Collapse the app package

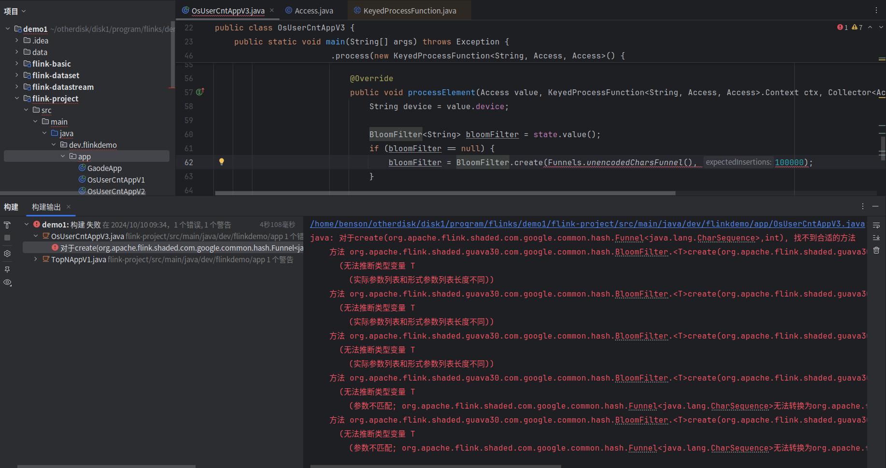[63, 156]
